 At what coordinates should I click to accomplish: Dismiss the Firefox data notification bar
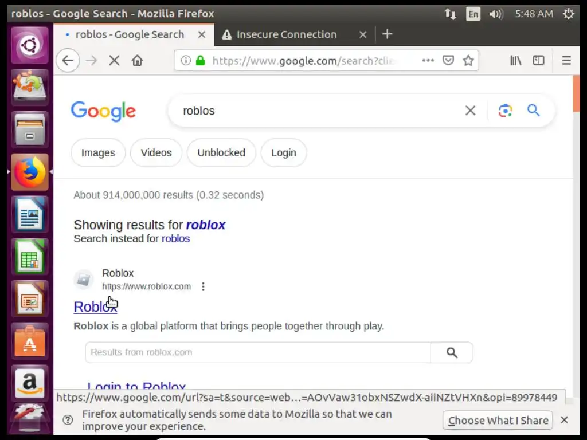click(564, 420)
